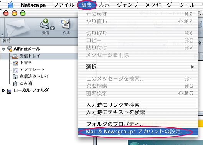Choose 入力時にリンクを検索
This screenshot has height=145, width=203.
coord(138,105)
